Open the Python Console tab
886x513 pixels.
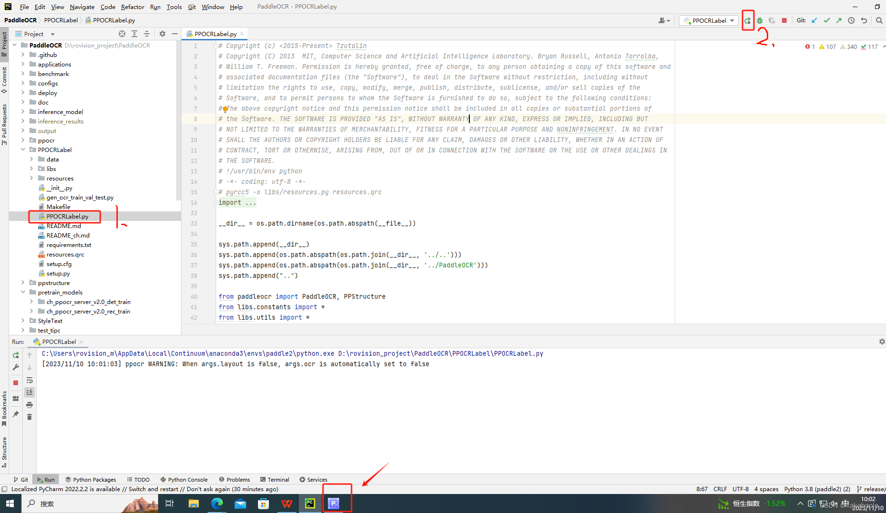[184, 480]
